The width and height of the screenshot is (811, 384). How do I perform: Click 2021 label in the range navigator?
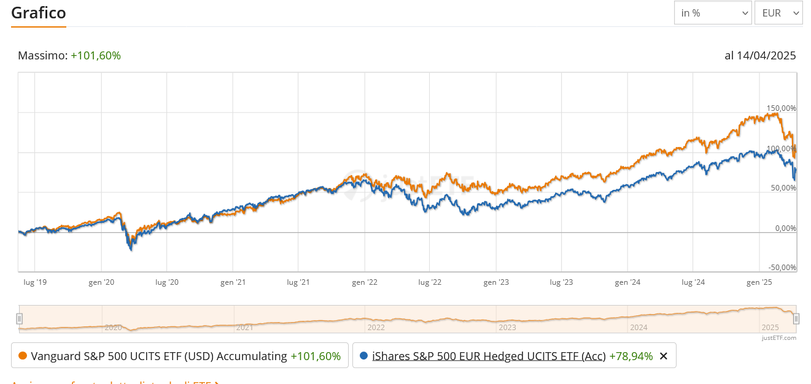tap(244, 328)
